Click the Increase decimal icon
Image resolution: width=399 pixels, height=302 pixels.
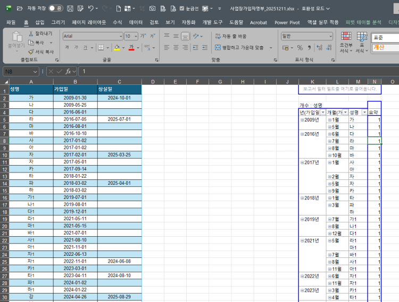pos(319,47)
